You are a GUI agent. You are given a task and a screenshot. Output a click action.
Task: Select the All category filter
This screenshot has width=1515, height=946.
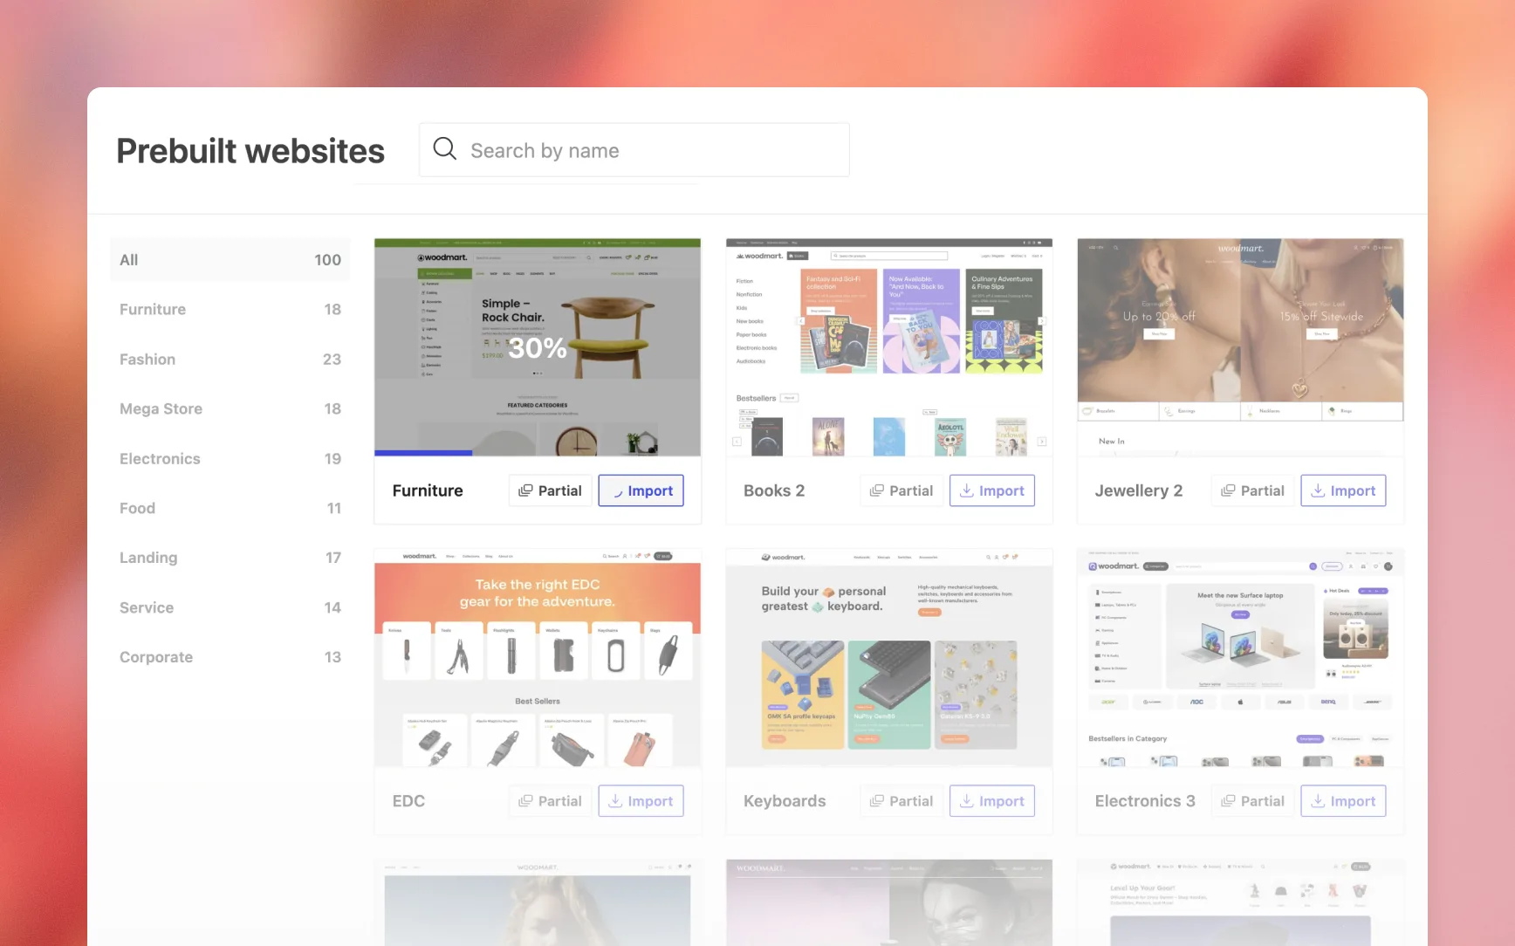pyautogui.click(x=230, y=260)
